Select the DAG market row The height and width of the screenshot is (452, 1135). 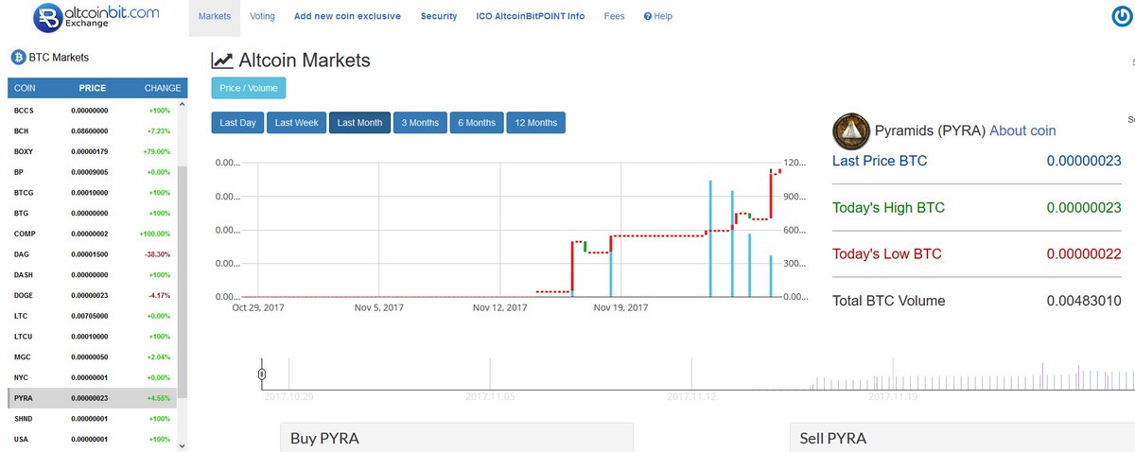pyautogui.click(x=92, y=254)
